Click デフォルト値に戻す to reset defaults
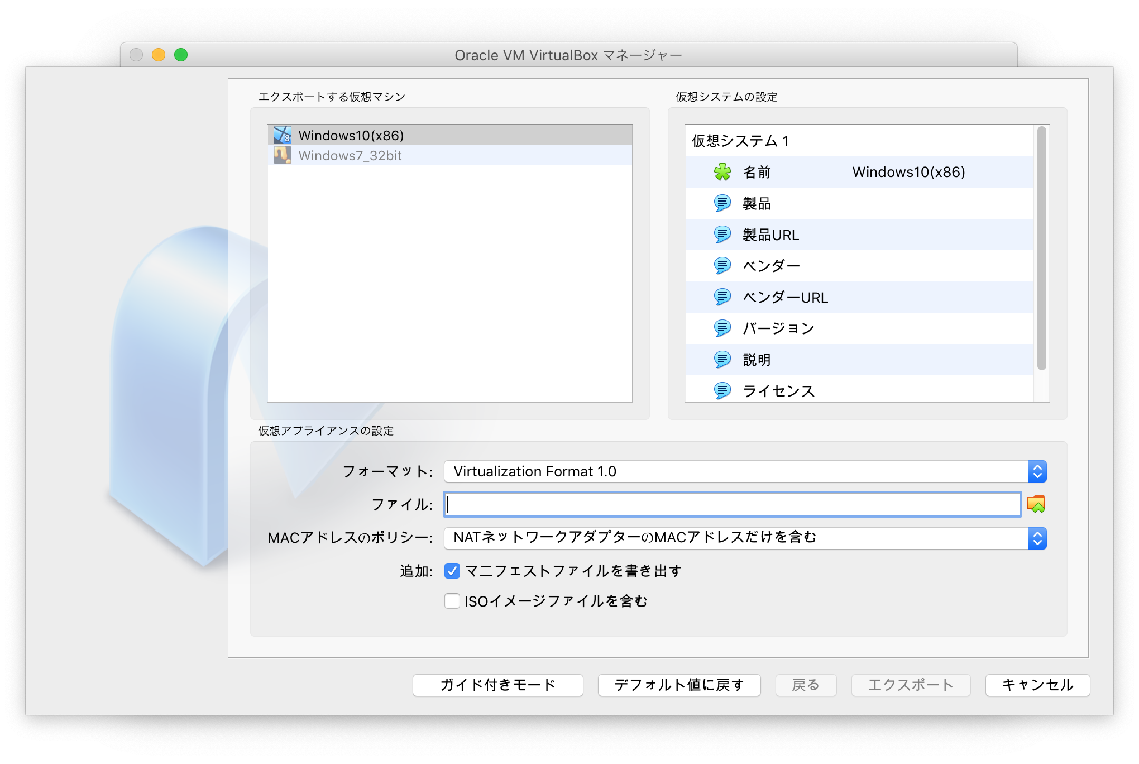This screenshot has width=1139, height=764. [x=679, y=685]
